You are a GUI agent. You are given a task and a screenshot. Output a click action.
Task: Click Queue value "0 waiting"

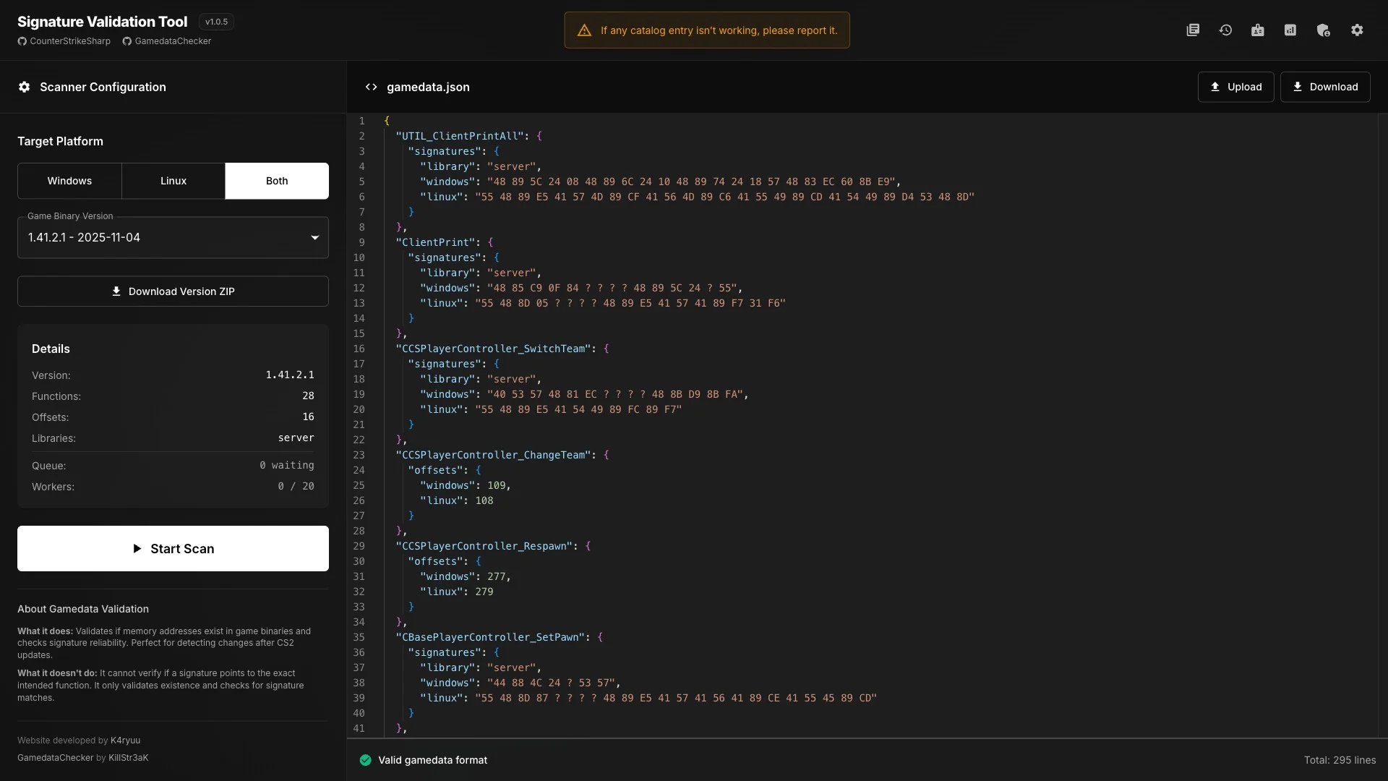click(x=287, y=465)
